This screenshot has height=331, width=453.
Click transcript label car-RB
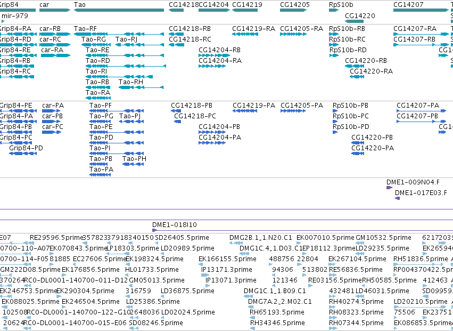pos(50,29)
